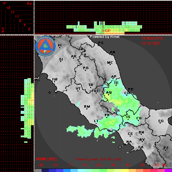Select the GR city label
The image size is (172, 172).
[x=55, y=79]
